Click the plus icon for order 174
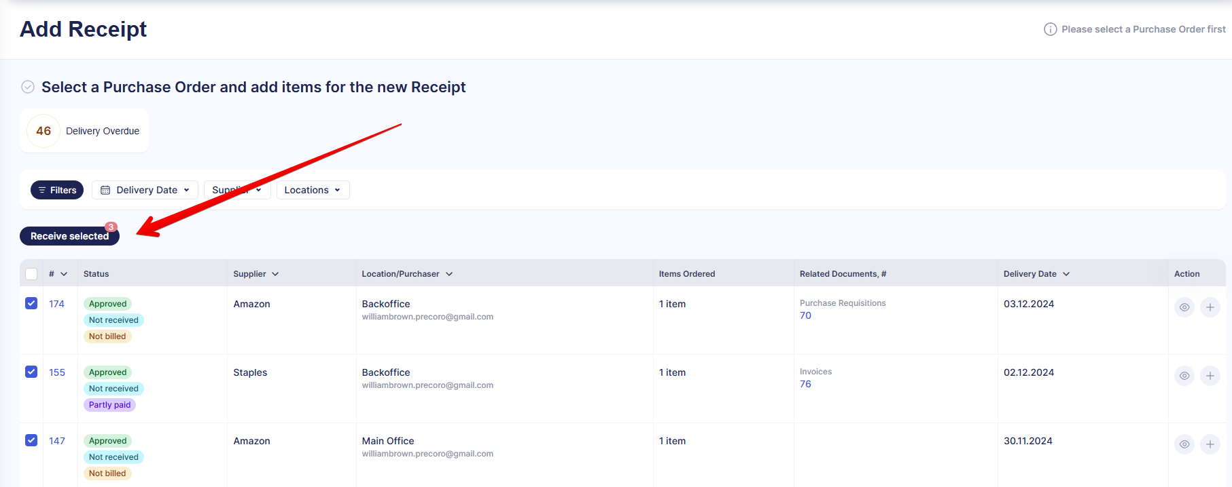The height and width of the screenshot is (487, 1232). (x=1210, y=307)
